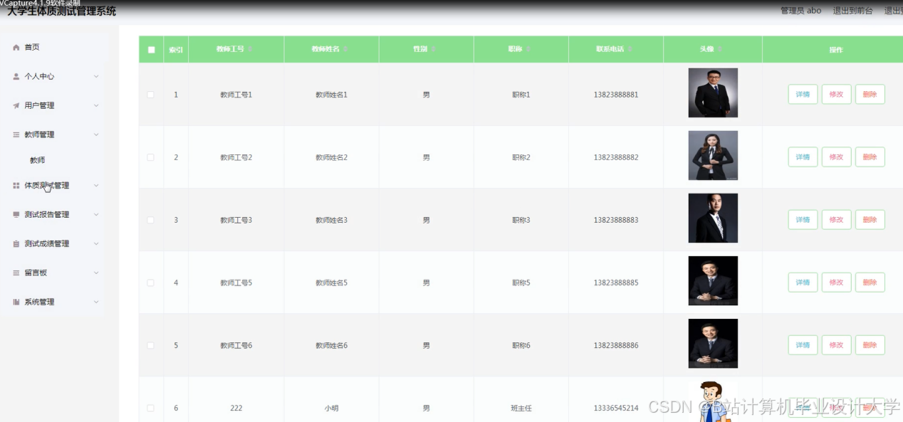Click the 系统管理 chart icon
903x422 pixels.
click(x=16, y=302)
